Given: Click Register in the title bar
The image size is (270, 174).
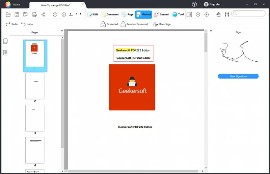Looking at the screenshot, I should 212,4.
